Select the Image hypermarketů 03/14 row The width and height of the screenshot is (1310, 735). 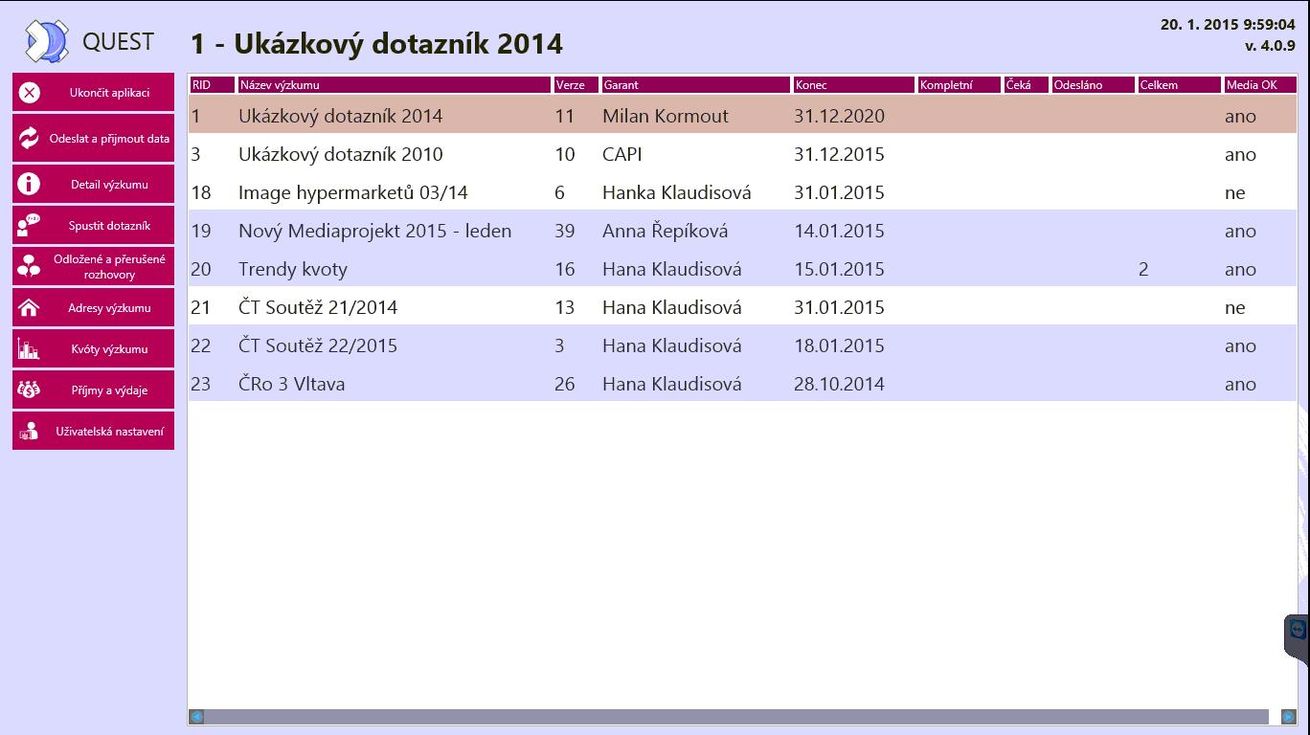tap(353, 192)
